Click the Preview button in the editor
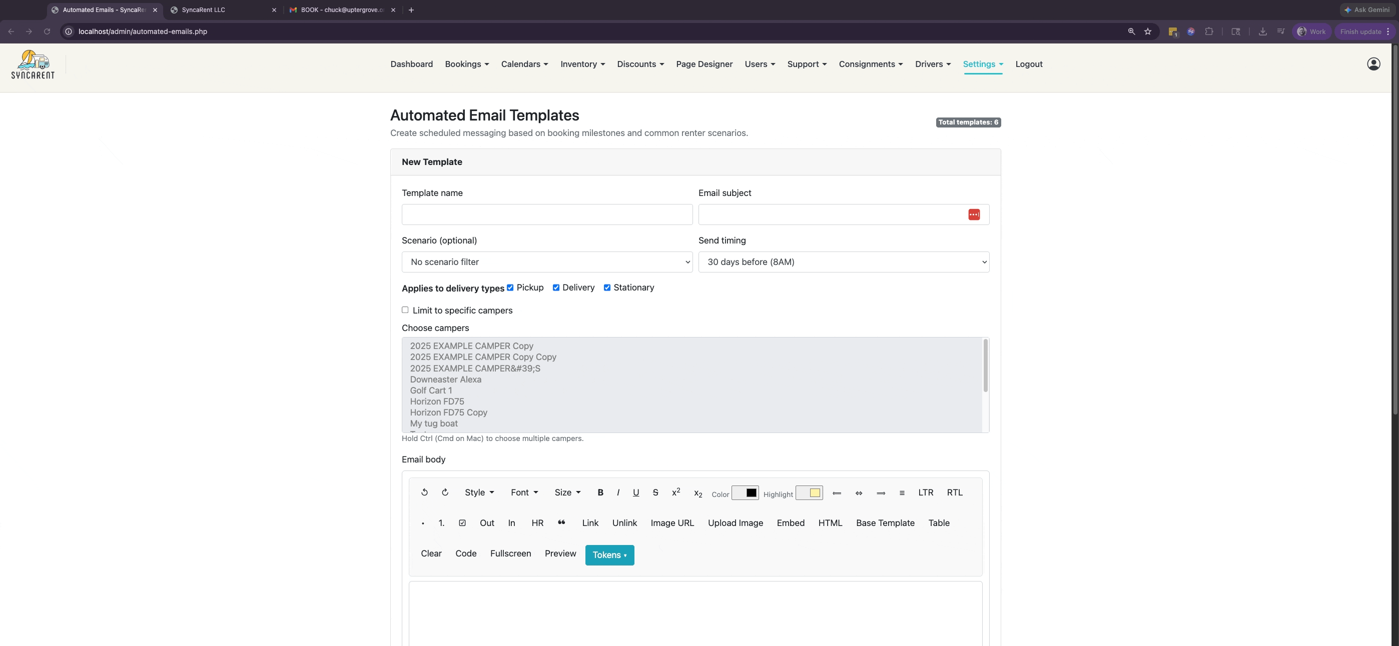The width and height of the screenshot is (1399, 646). pyautogui.click(x=560, y=553)
